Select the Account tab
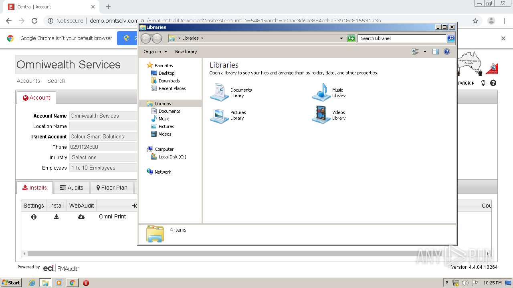Image resolution: width=513 pixels, height=288 pixels. 36,98
